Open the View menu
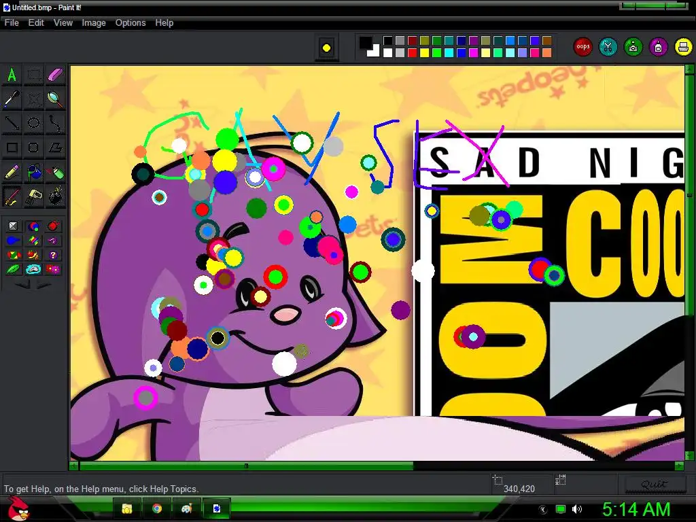696x522 pixels. (63, 22)
